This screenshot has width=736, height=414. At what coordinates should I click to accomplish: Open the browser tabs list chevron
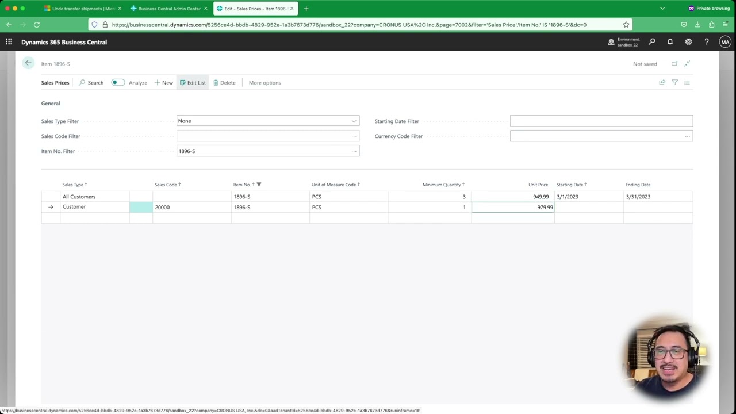coord(662,9)
